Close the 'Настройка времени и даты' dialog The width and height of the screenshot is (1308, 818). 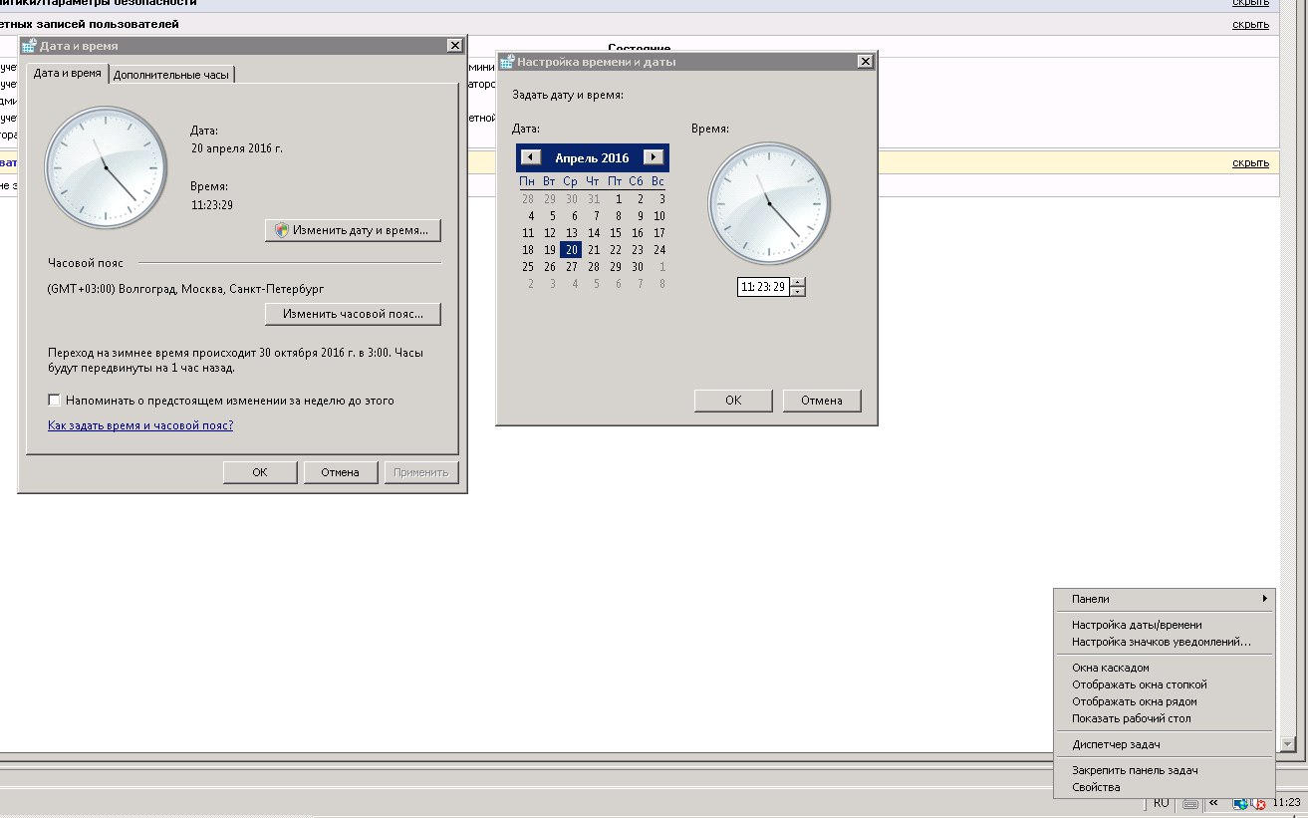pos(865,62)
